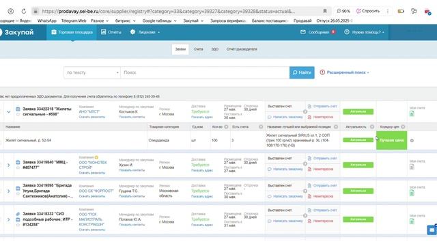Screen dimensions: 437x246
Task: Open the Отчет руководителя tab
Action: [242, 49]
